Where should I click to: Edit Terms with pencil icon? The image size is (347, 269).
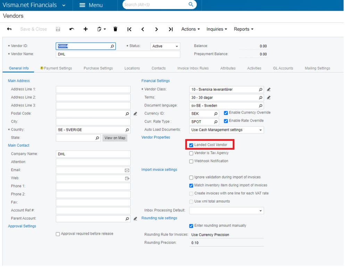(x=268, y=98)
